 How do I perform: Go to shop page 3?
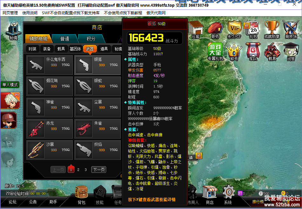(86, 170)
